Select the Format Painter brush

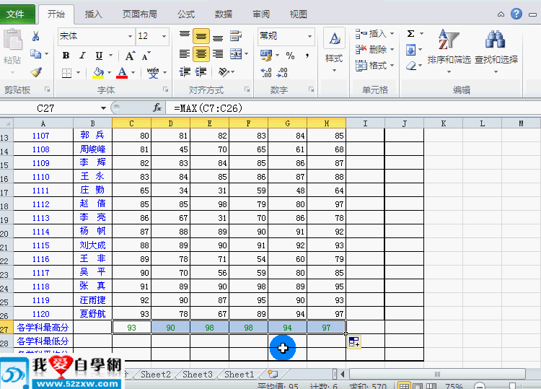point(36,71)
